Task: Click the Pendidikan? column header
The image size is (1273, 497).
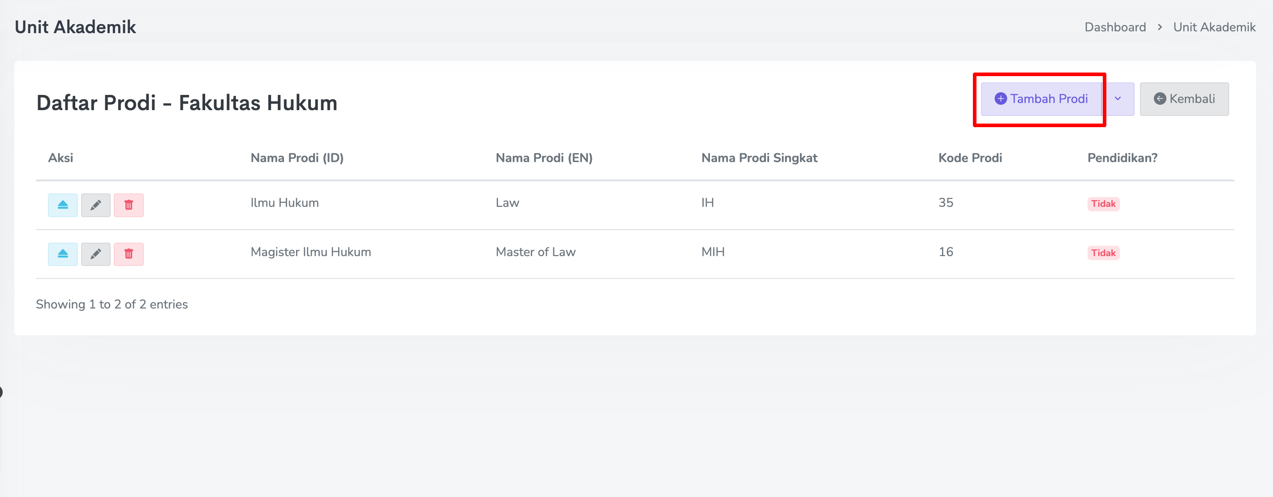Action: 1122,158
